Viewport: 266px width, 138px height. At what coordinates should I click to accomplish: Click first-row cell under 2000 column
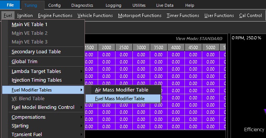click(106, 55)
